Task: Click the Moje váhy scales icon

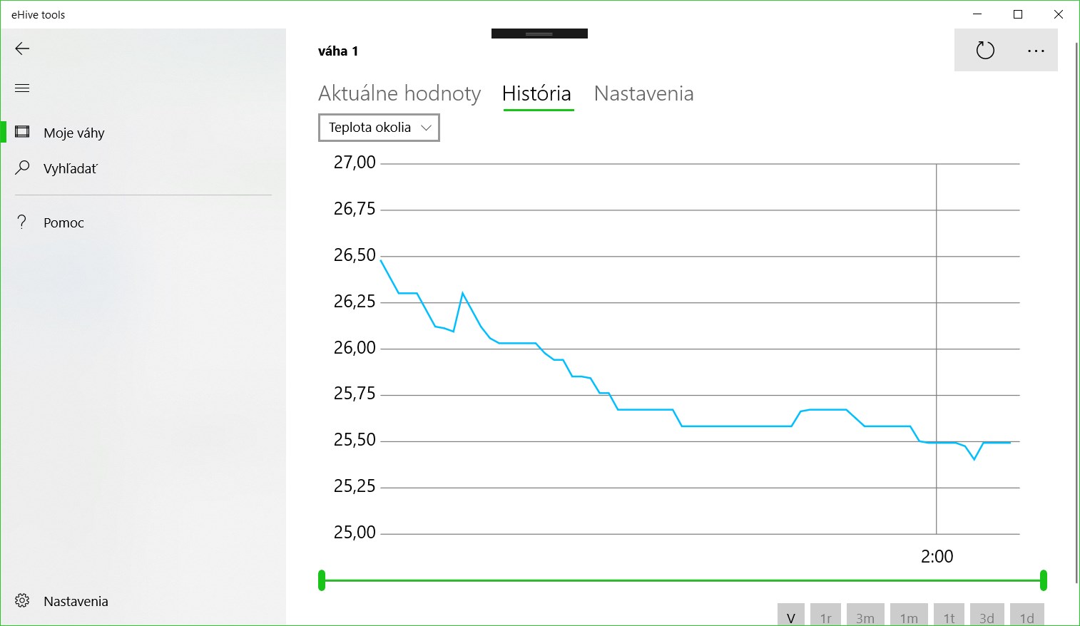Action: point(22,133)
